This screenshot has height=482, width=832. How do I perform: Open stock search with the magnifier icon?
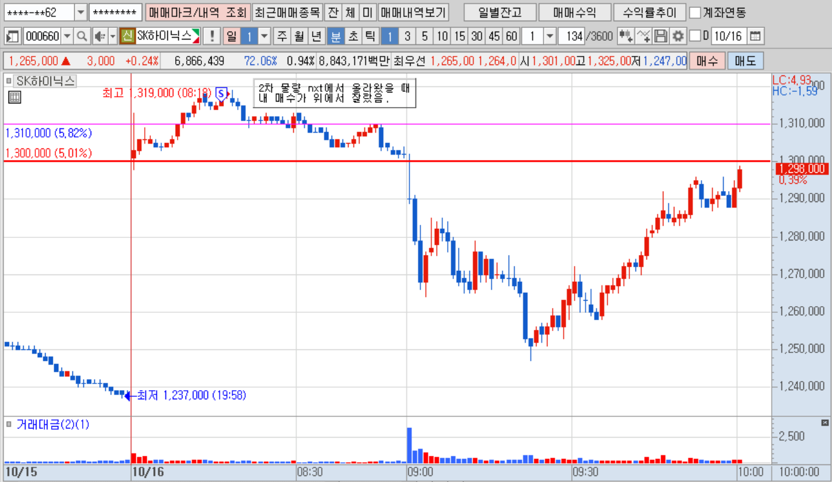81,37
